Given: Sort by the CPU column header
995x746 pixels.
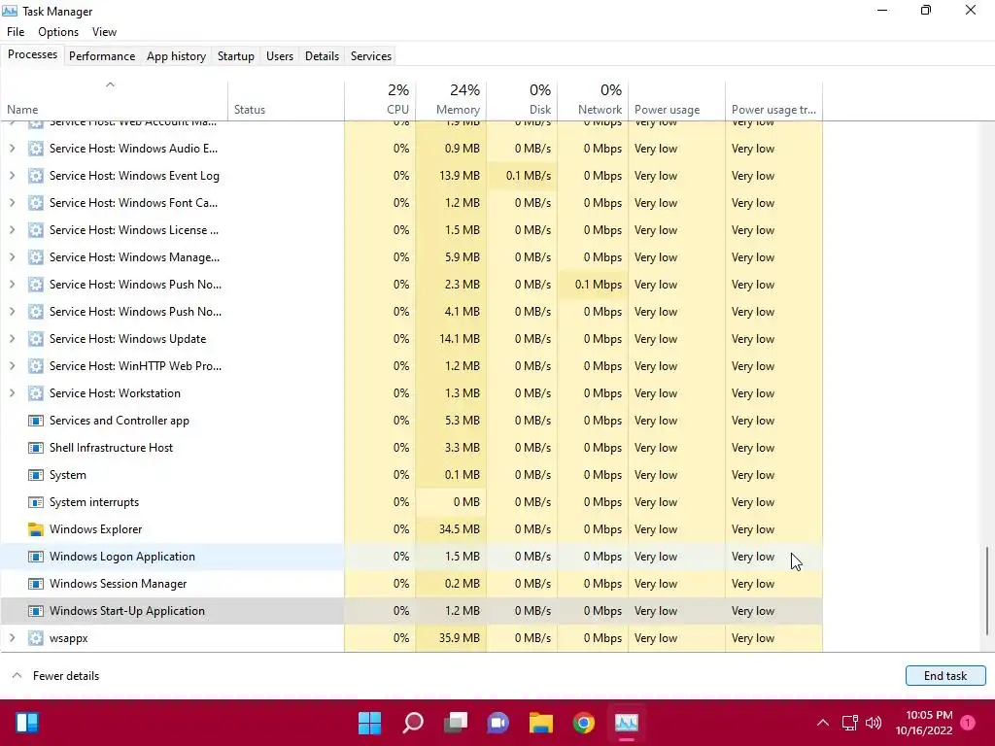Looking at the screenshot, I should (x=380, y=100).
